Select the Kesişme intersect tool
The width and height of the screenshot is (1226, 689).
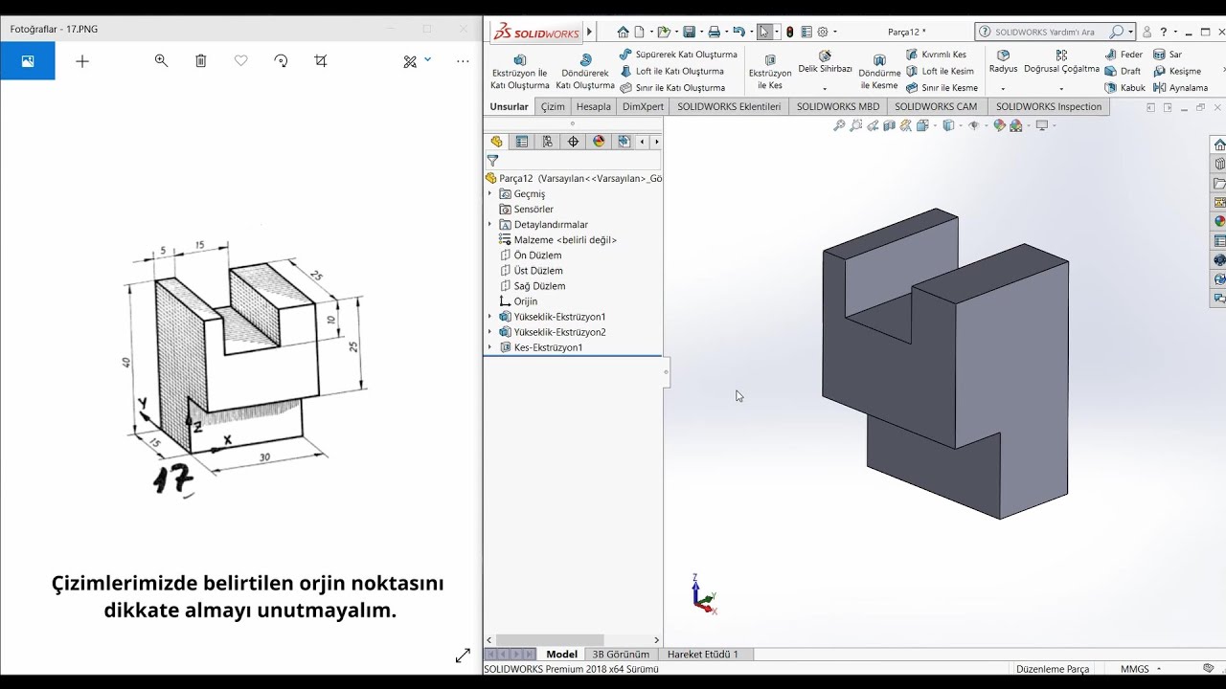click(1177, 71)
